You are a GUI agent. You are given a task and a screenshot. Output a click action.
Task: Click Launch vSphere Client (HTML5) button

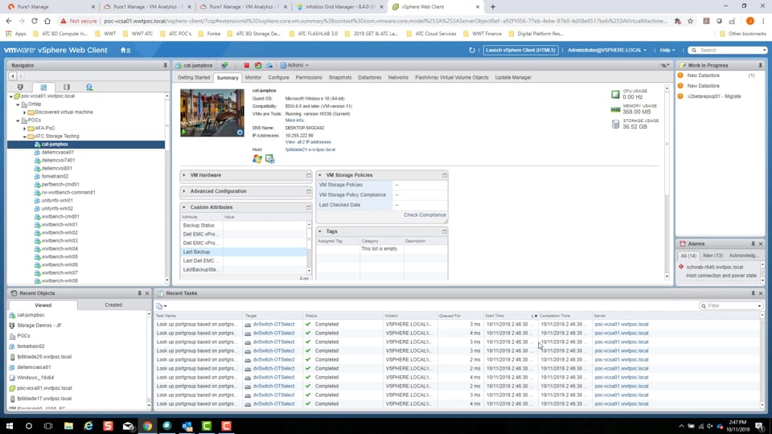[x=520, y=50]
